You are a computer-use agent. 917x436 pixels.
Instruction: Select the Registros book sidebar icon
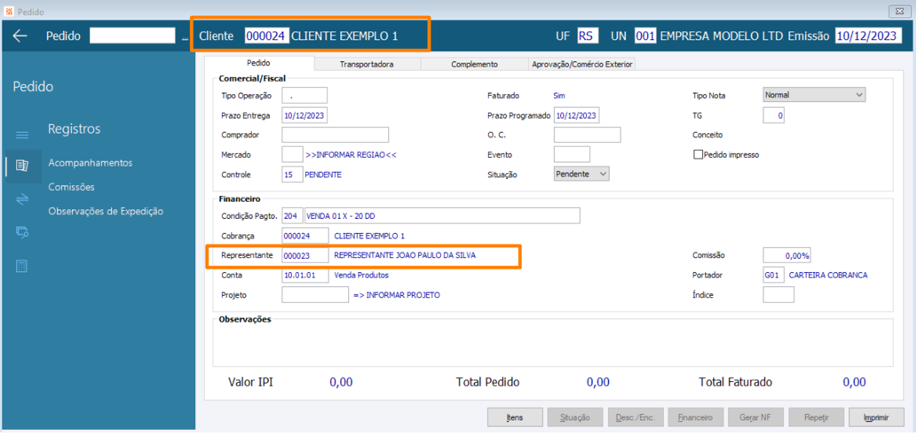tap(21, 166)
